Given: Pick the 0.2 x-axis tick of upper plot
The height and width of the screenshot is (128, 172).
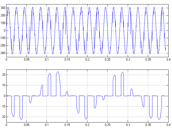Looking at the screenshot, I should (x=87, y=60).
